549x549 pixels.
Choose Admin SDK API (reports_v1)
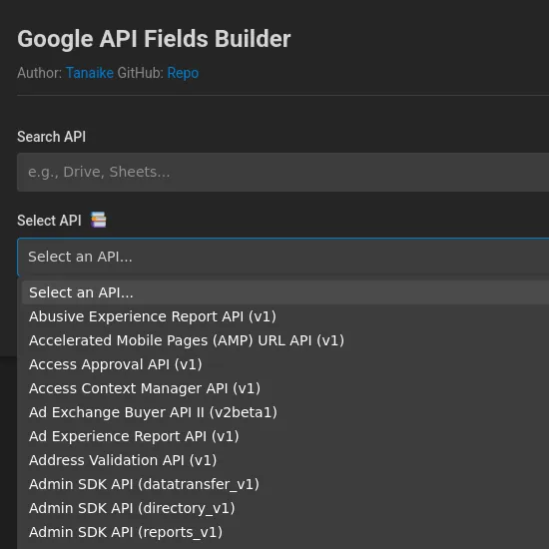pos(285,532)
